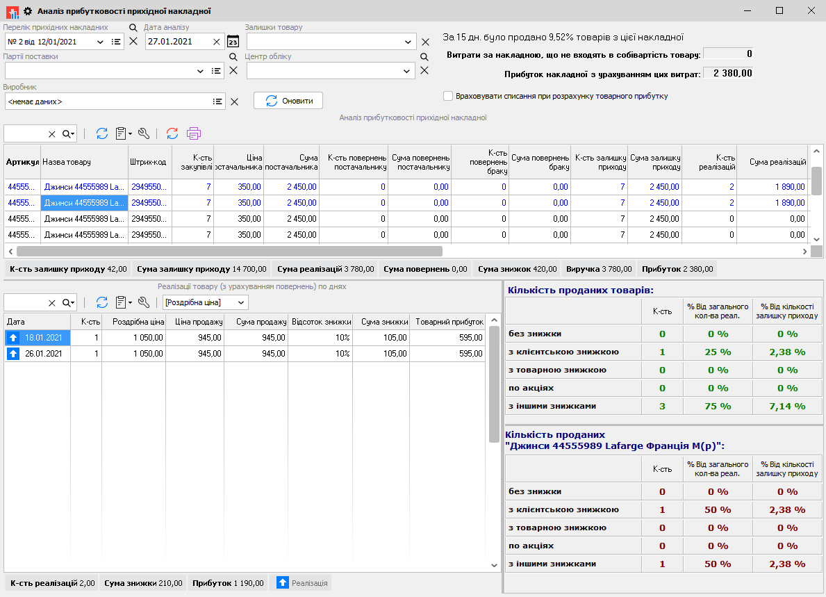Screen dimensions: 826x597
Task: Select the 26.01.2021 sales row
Action: (44, 353)
